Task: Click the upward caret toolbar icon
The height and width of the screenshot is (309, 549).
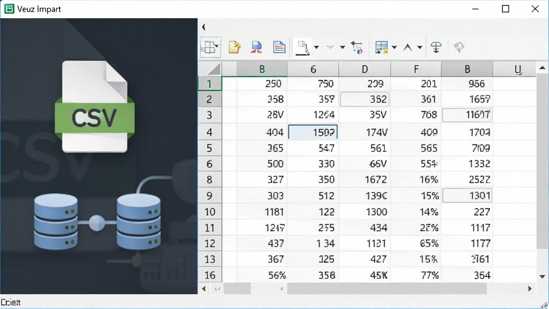Action: pyautogui.click(x=407, y=47)
